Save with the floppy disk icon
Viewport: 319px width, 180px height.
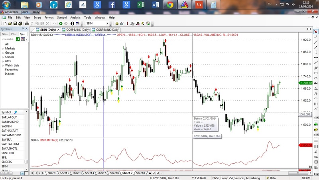tap(15, 23)
